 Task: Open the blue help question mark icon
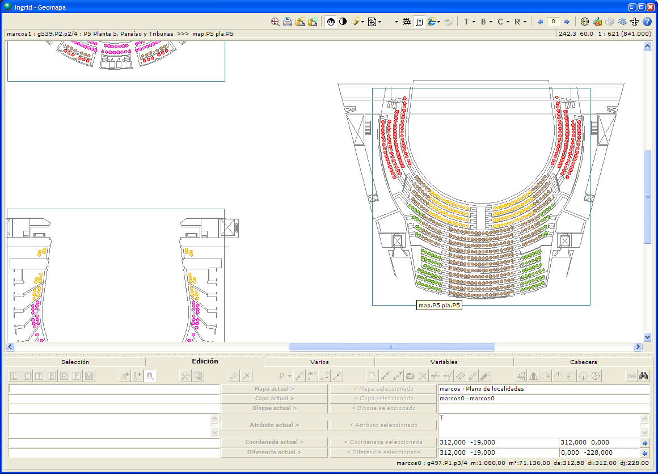tap(647, 22)
